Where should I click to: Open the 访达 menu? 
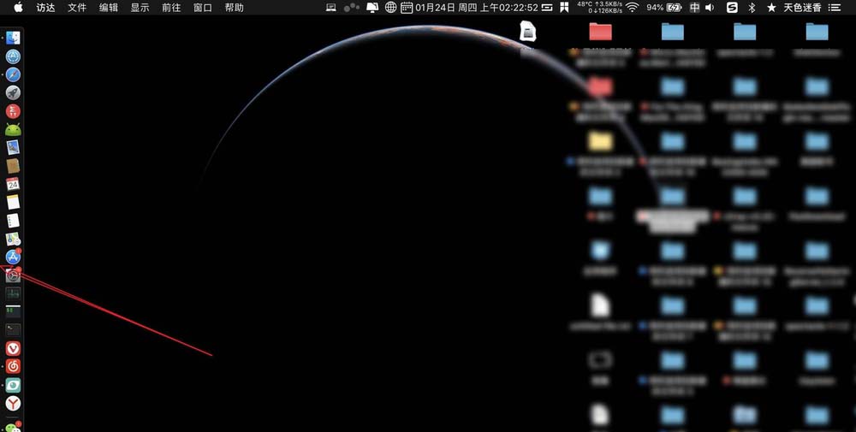(x=46, y=8)
